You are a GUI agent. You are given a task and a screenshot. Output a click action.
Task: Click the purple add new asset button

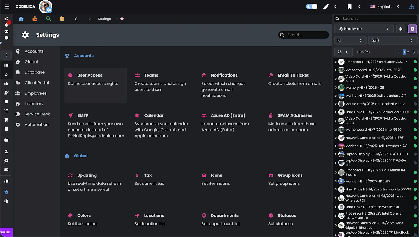412,29
